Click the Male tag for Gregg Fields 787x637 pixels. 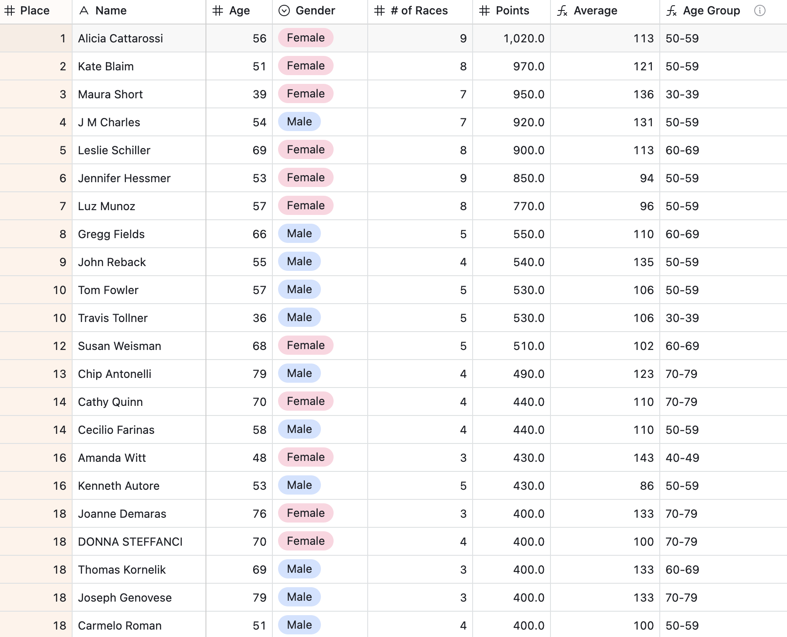pyautogui.click(x=299, y=234)
